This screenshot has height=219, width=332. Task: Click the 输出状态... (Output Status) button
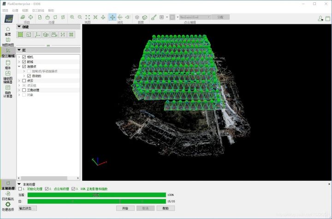pyautogui.click(x=28, y=208)
